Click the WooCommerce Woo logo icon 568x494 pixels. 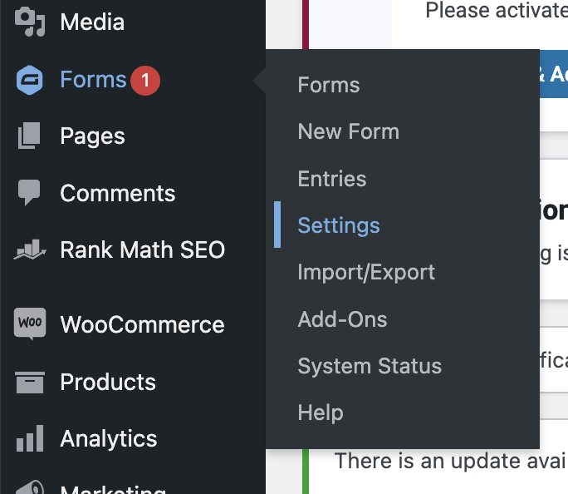tap(30, 324)
